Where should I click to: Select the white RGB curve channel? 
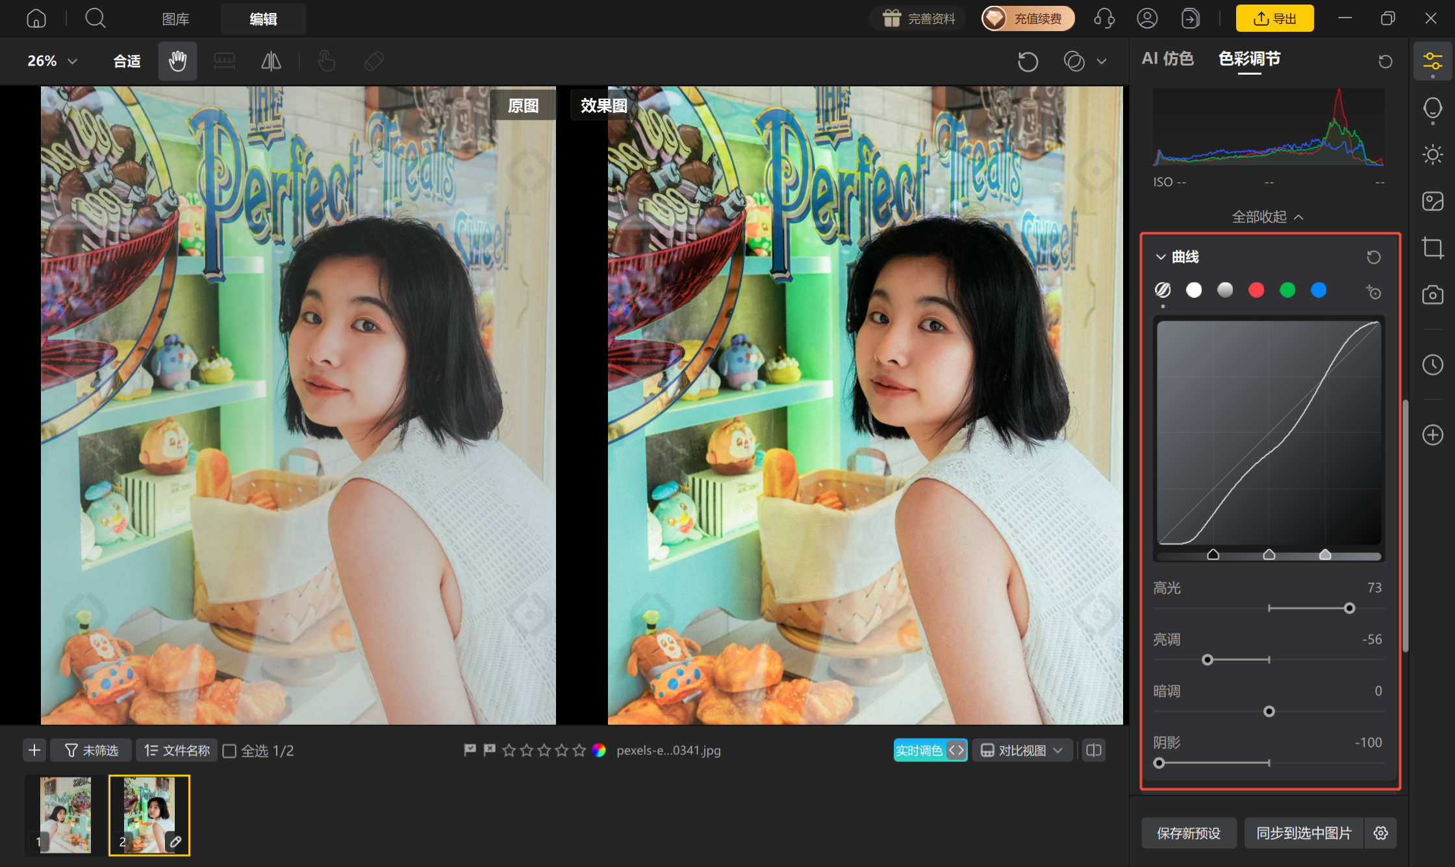(1194, 290)
